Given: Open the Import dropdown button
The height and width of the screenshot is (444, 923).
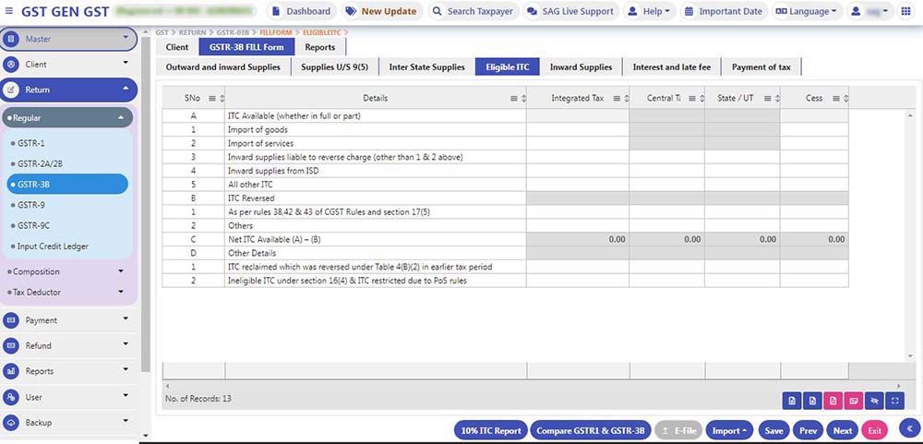Looking at the screenshot, I should pos(730,430).
